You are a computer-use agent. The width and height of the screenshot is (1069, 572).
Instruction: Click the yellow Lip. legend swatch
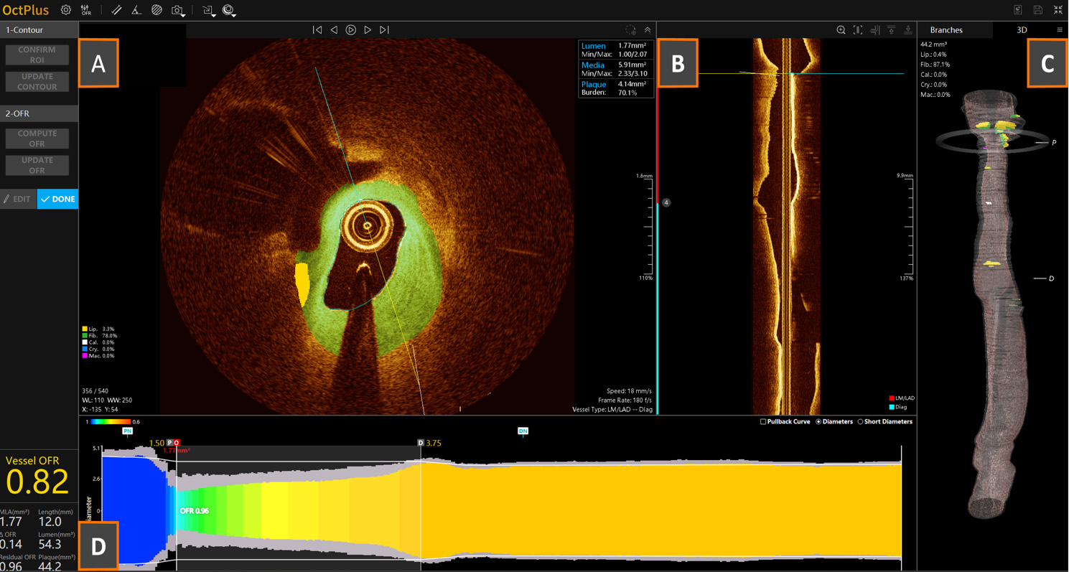coord(85,329)
